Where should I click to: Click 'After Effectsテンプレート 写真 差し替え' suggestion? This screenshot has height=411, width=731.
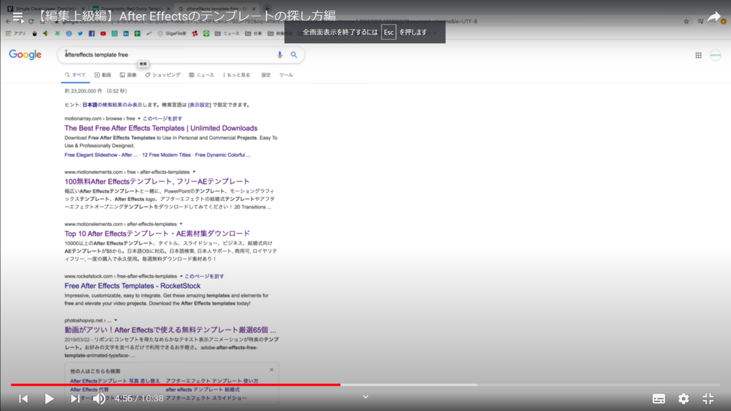click(115, 381)
